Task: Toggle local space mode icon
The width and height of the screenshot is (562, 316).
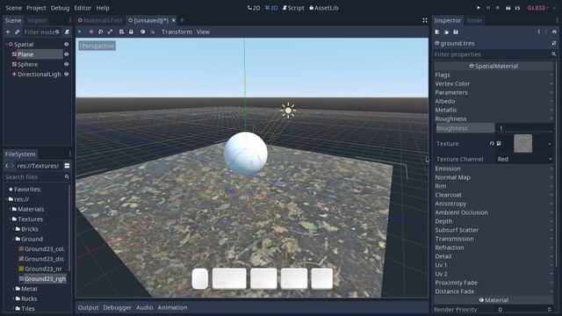Action: point(142,32)
